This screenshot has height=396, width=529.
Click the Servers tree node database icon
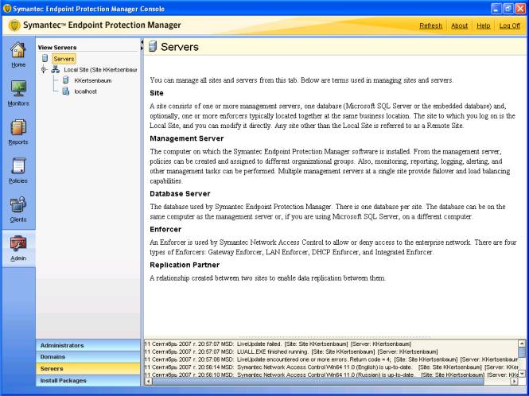pyautogui.click(x=45, y=58)
